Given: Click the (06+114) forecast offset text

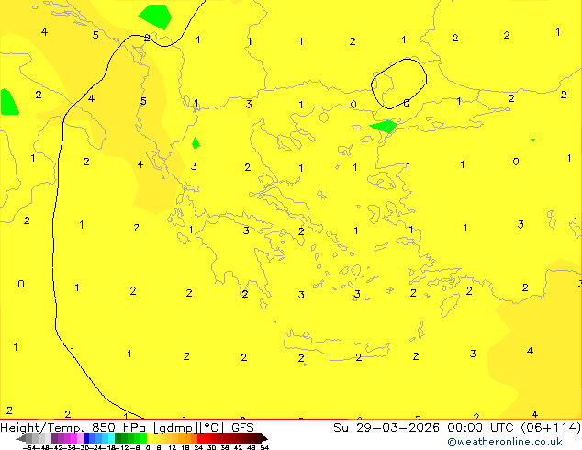Looking at the screenshot, I should 551,428.
